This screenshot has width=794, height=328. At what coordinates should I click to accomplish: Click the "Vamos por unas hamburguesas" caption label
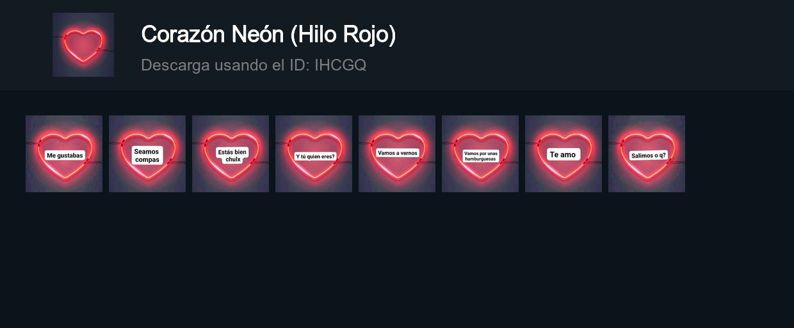click(480, 156)
